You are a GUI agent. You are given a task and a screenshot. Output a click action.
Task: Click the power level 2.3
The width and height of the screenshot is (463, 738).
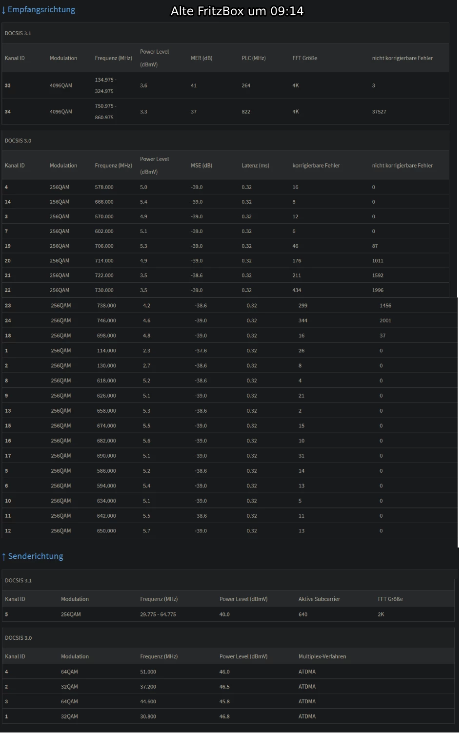146,351
